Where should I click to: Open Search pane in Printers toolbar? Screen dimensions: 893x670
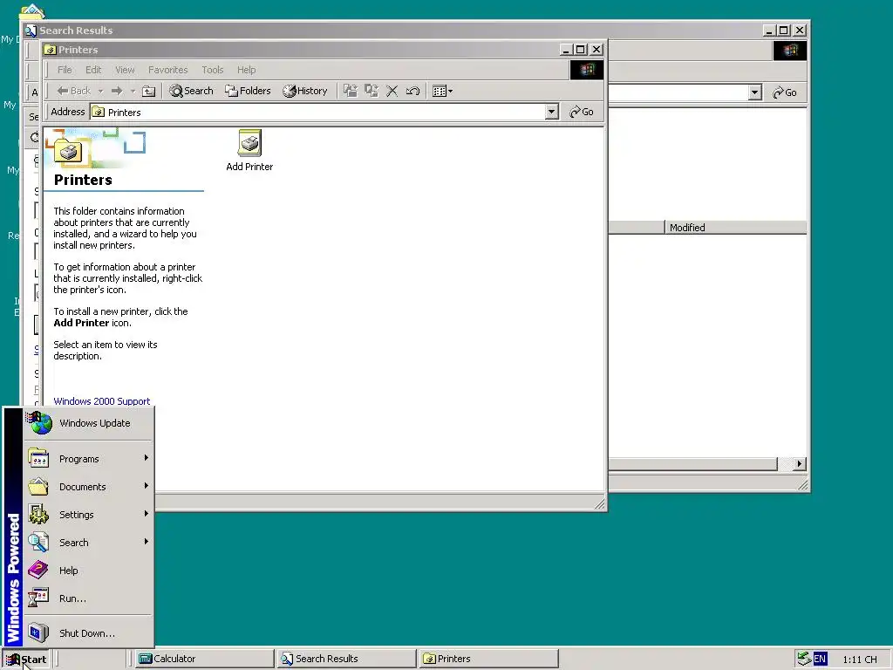tap(191, 91)
